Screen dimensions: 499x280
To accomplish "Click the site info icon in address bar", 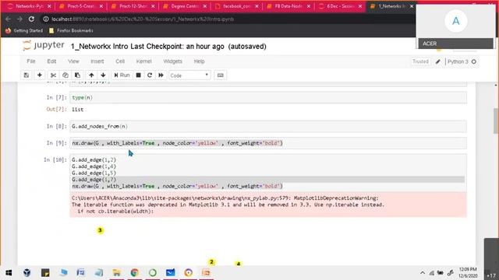I will click(x=46, y=19).
